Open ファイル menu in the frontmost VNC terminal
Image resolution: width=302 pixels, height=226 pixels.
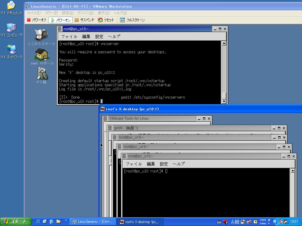134,164
